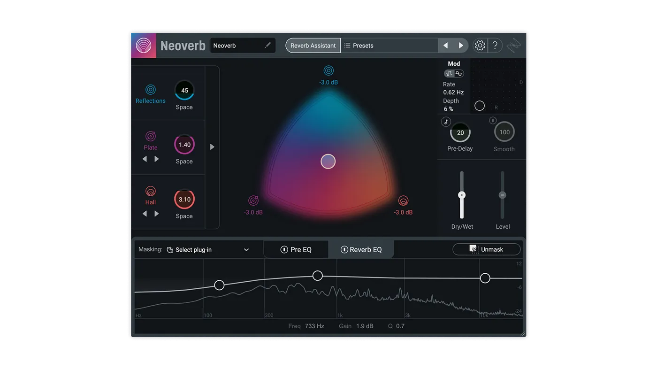This screenshot has width=657, height=370.
Task: Click the Plate Space knob showing 1.40
Action: pyautogui.click(x=184, y=145)
